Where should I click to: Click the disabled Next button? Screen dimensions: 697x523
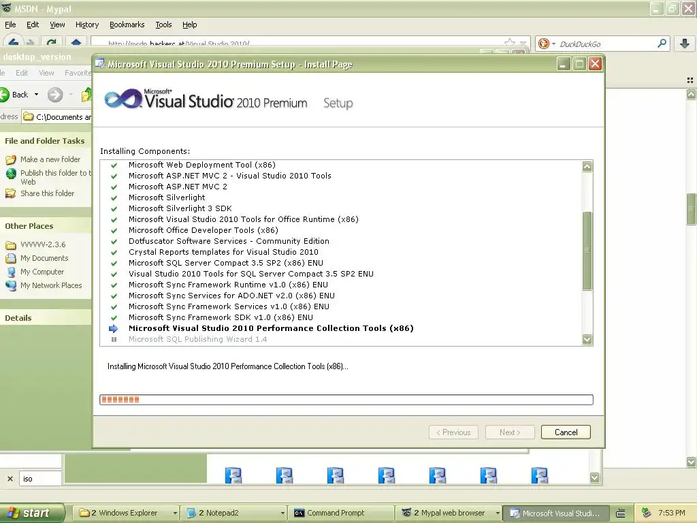click(509, 432)
